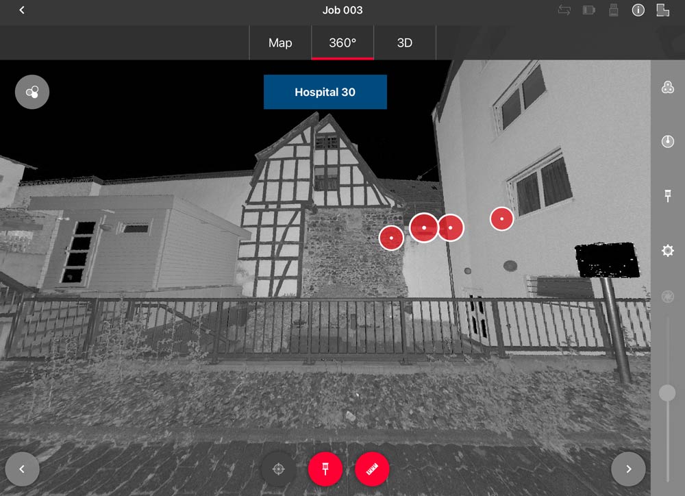Tap the USB storage status icon
This screenshot has width=685, height=496.
pyautogui.click(x=613, y=10)
